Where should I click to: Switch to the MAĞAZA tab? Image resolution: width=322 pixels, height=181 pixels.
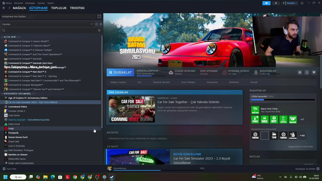pyautogui.click(x=19, y=8)
